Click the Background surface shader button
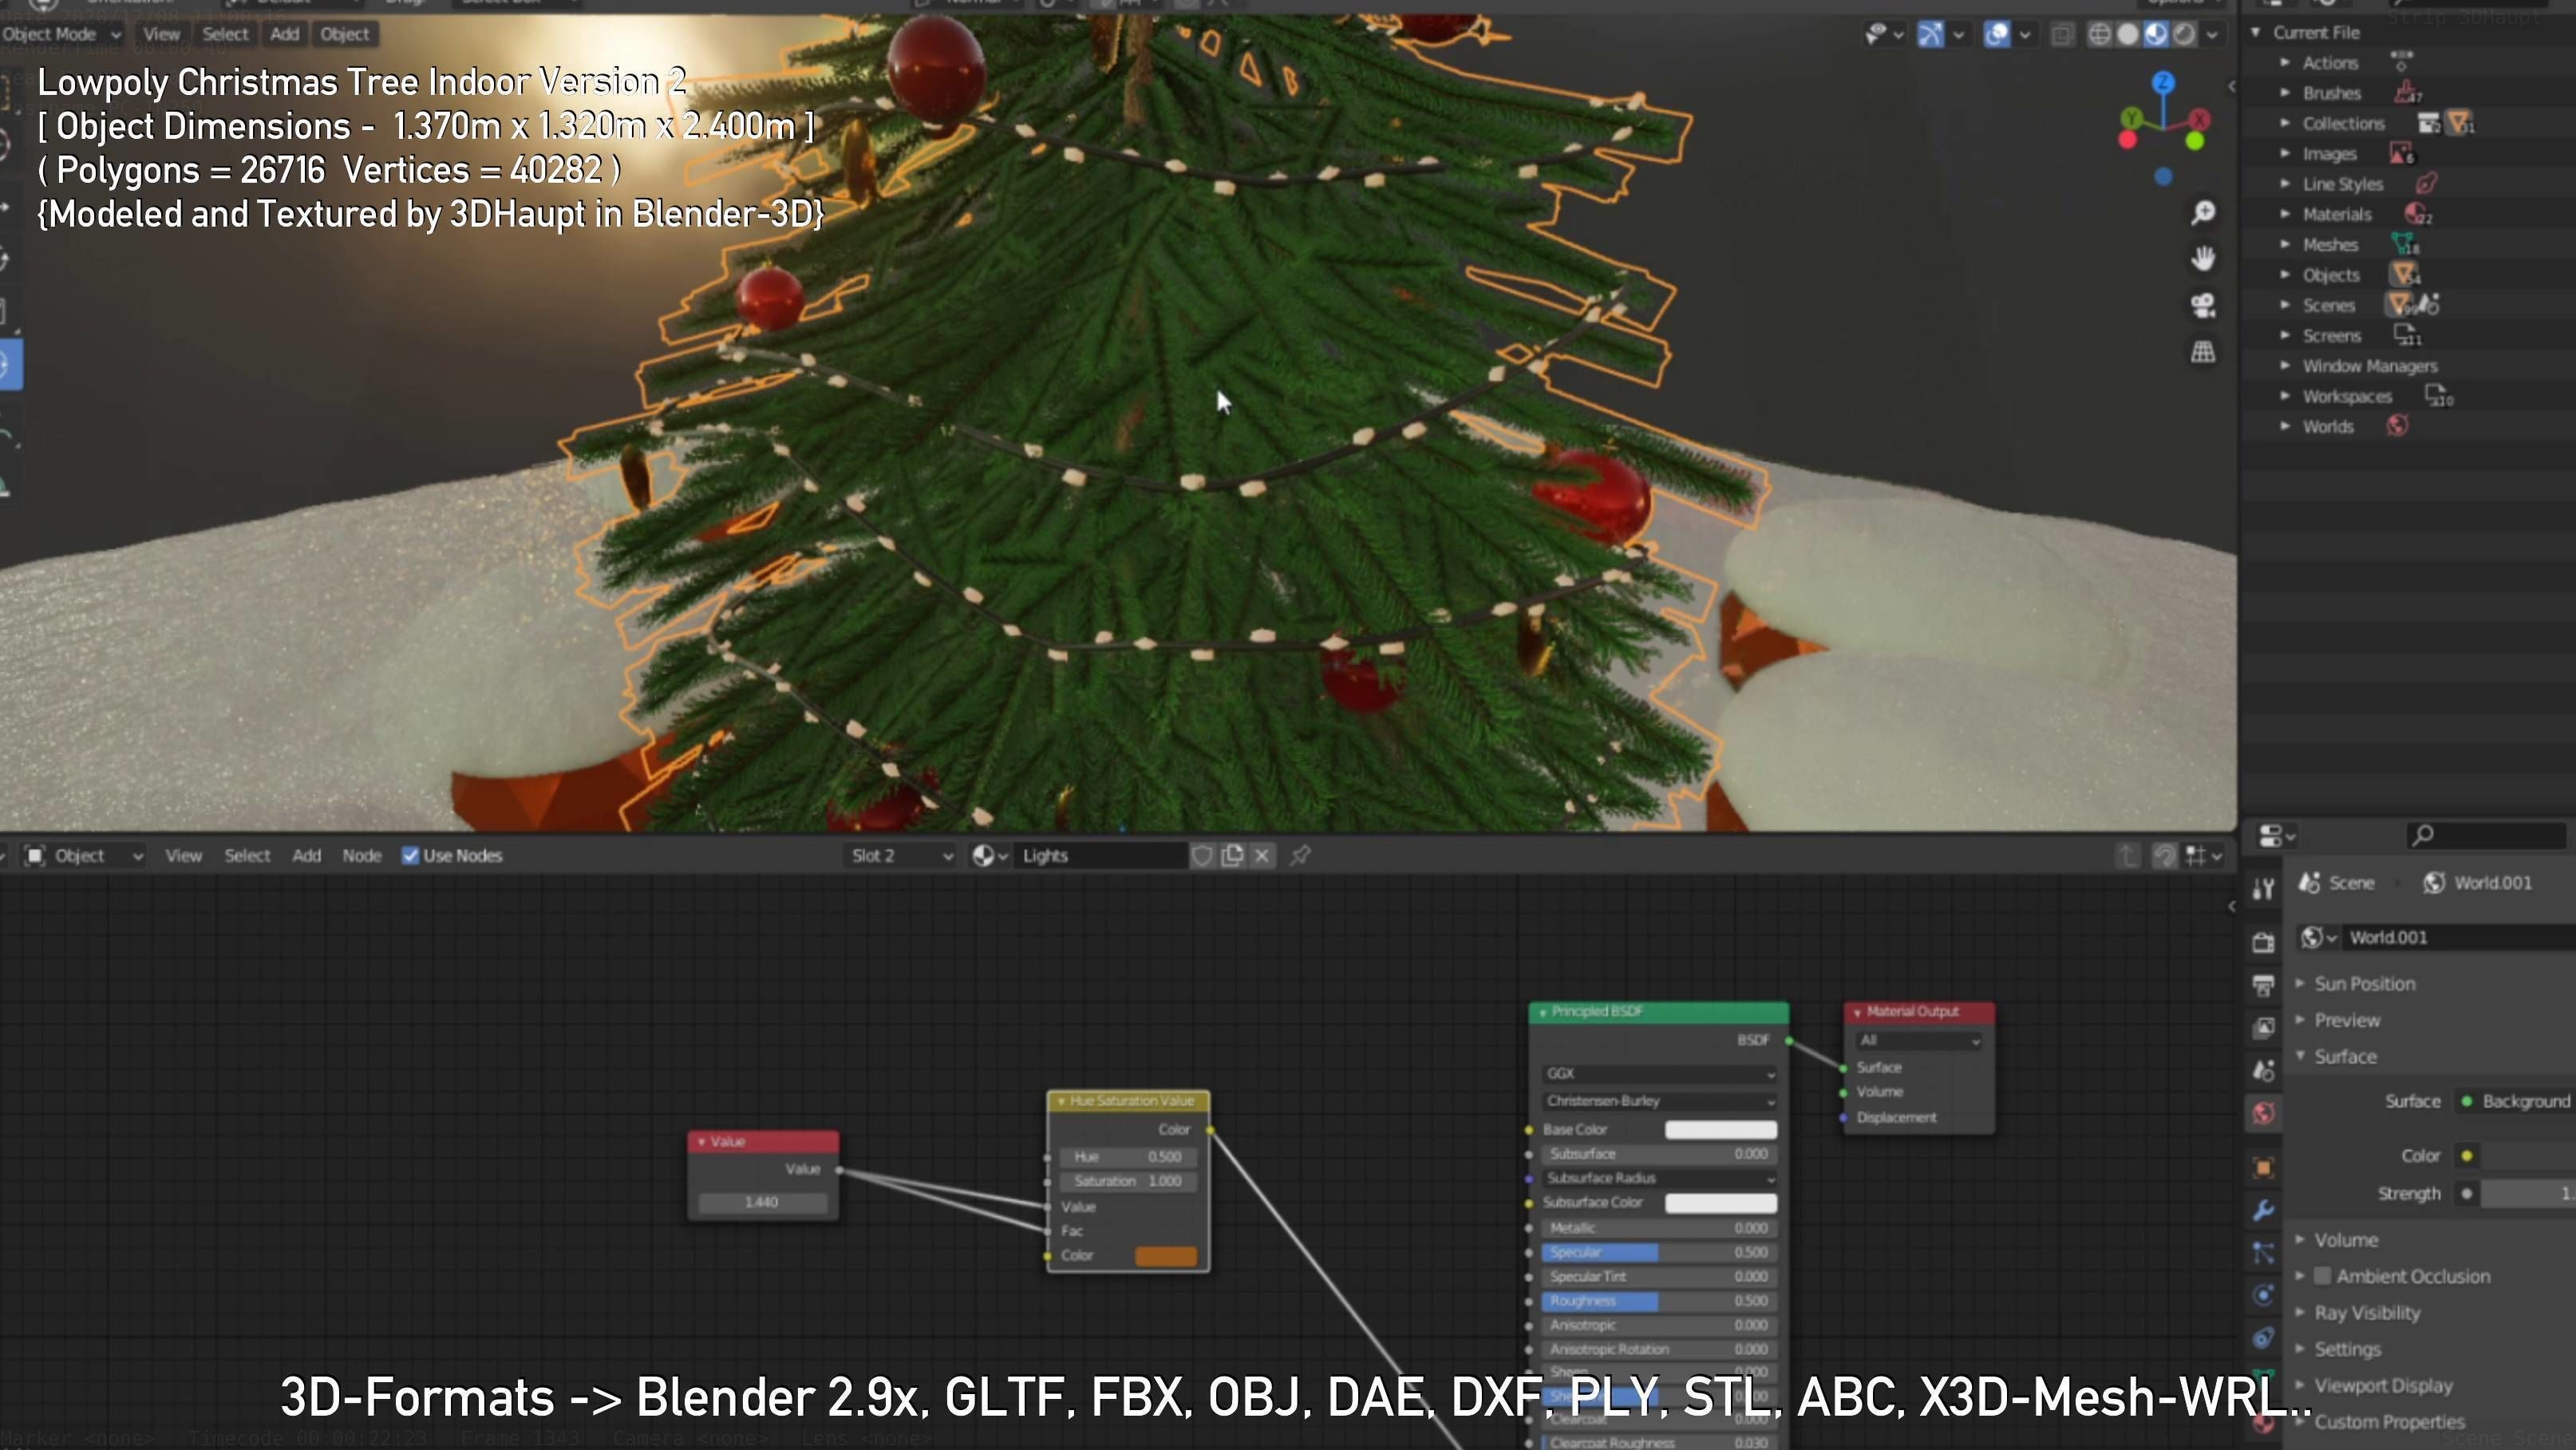The image size is (2576, 1450). (2516, 1101)
